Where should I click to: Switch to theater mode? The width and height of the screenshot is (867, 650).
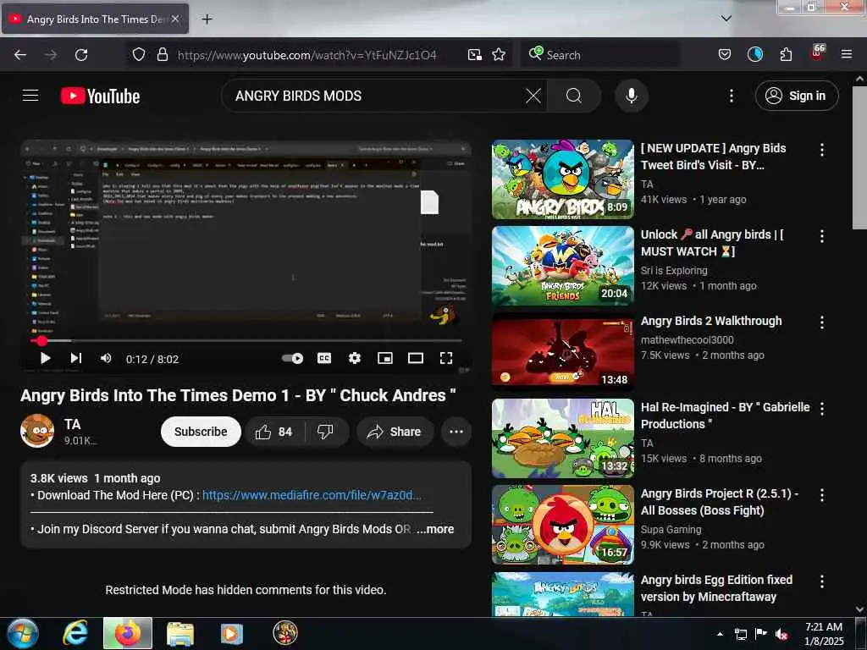coord(415,358)
